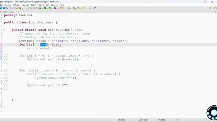
Task: Click the Open Perspective icon at top right
Action: [214, 8]
